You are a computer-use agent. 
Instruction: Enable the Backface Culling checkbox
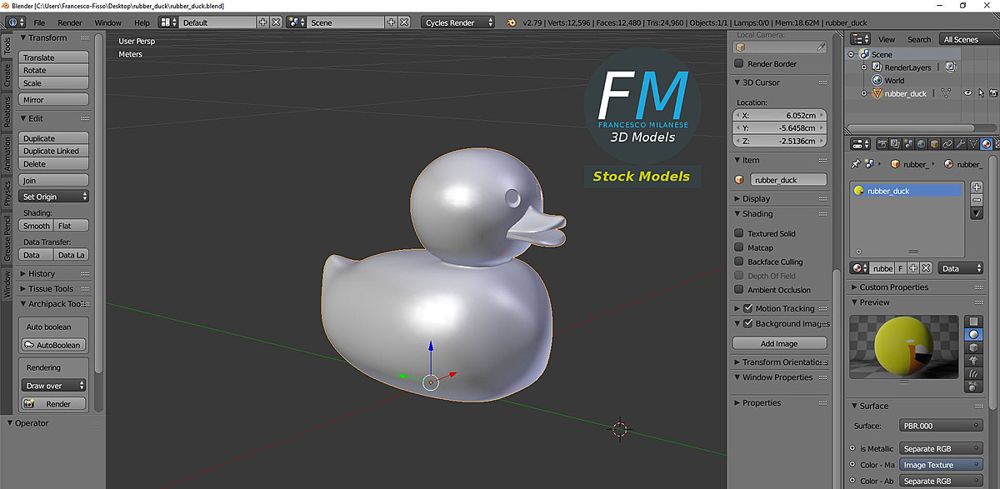click(738, 262)
